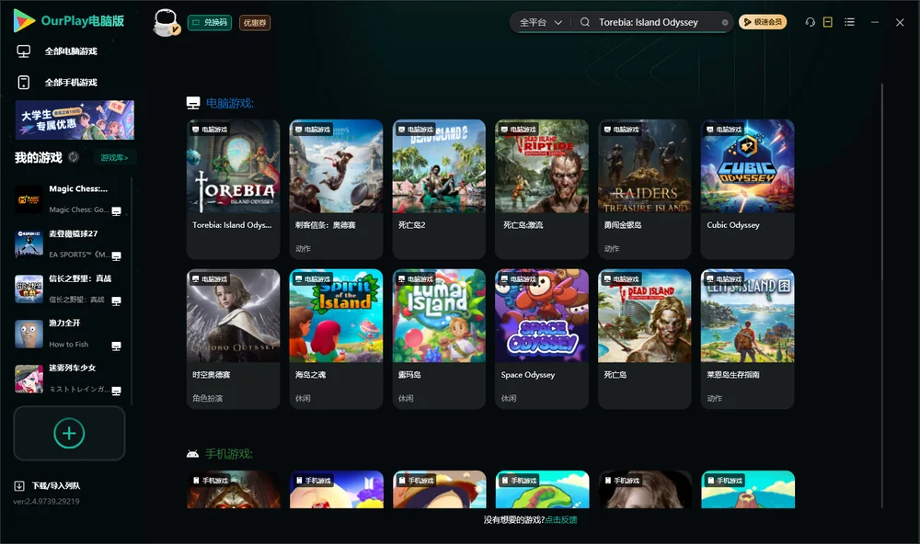
Task: Open 海岛之魂 Spirit of the Island card
Action: click(336, 339)
